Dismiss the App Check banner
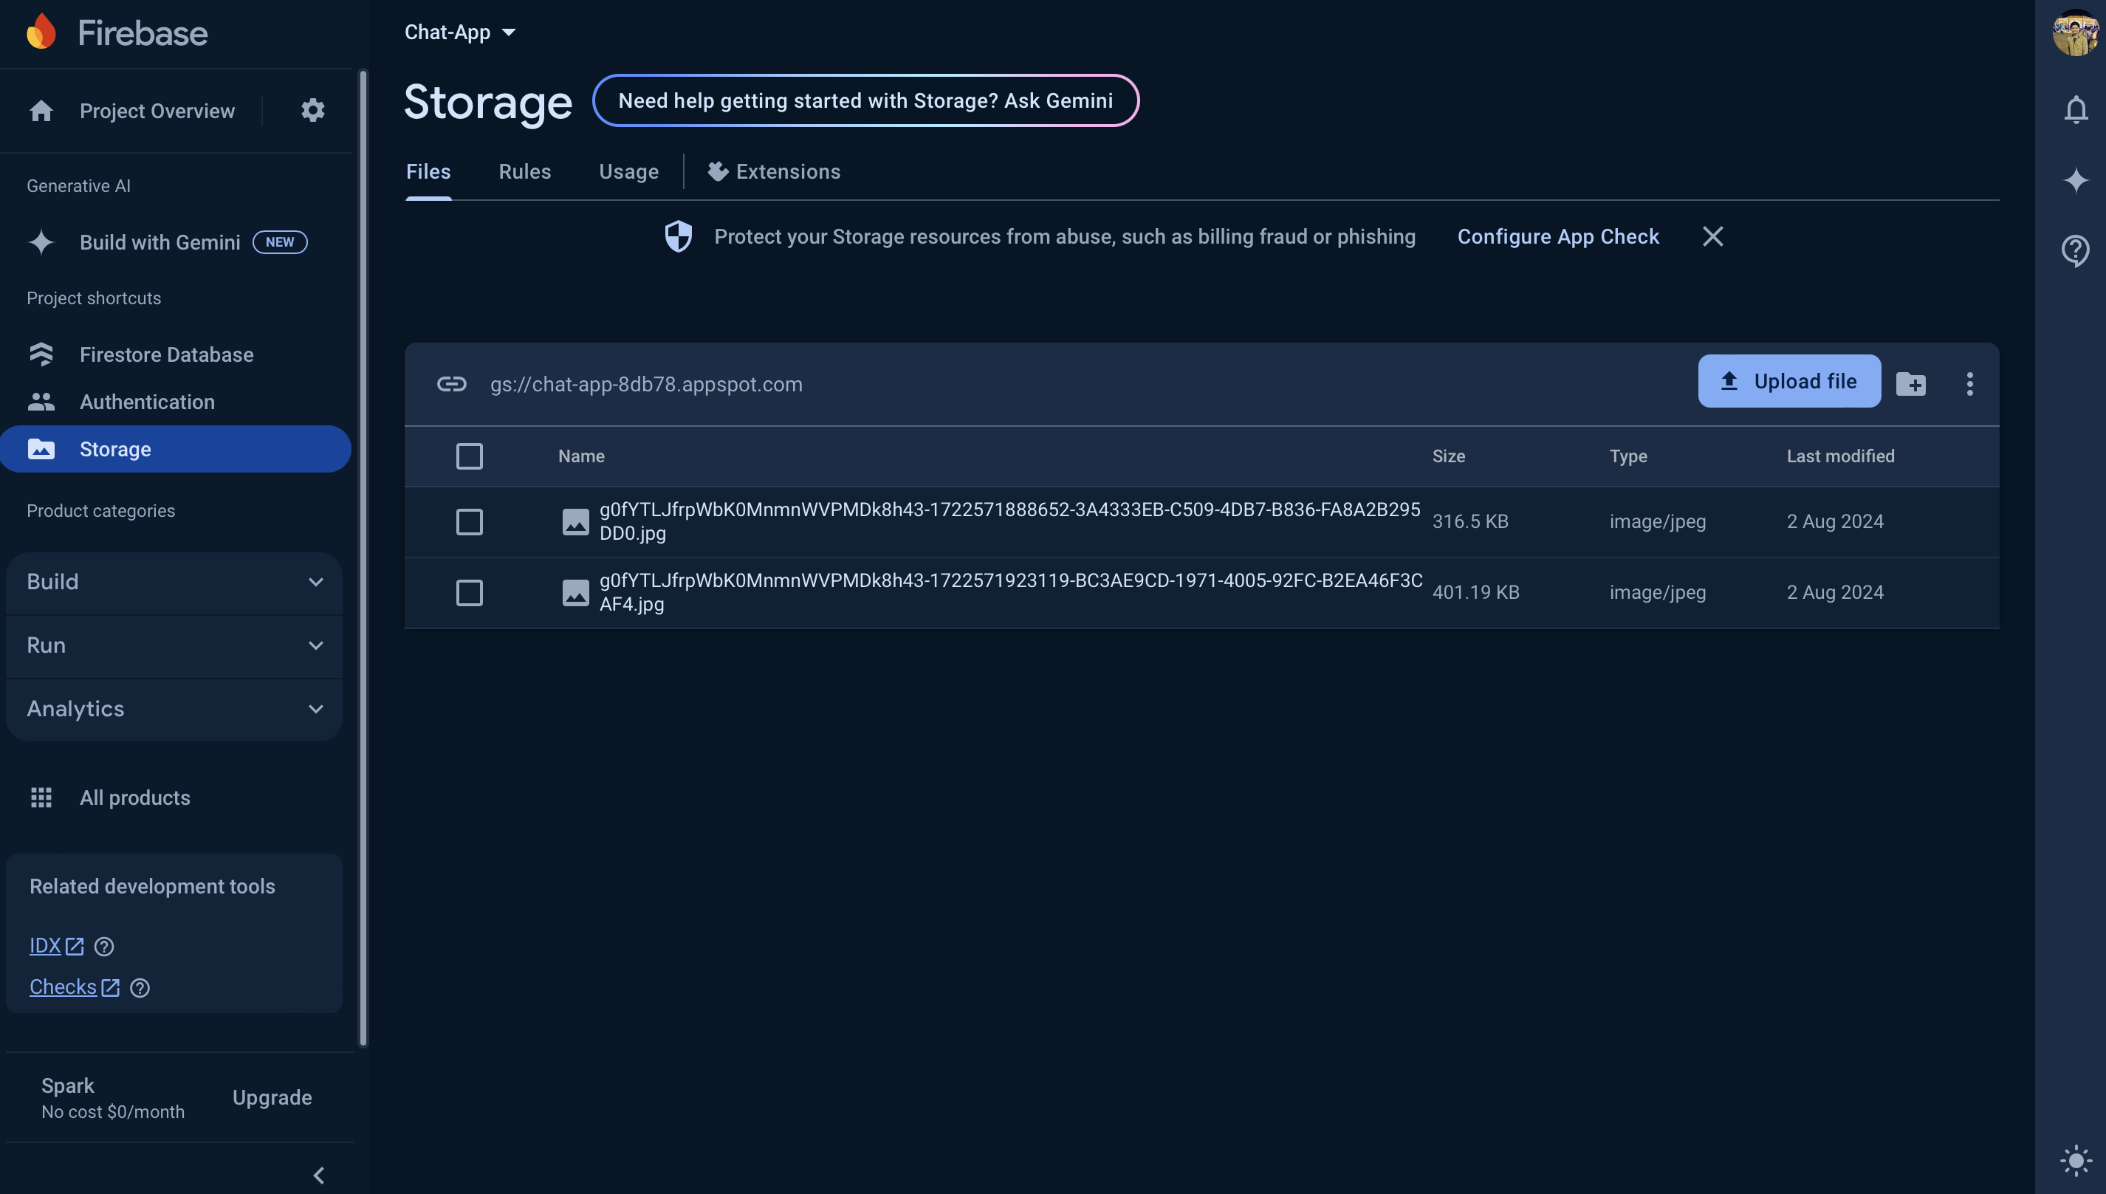The image size is (2106, 1194). click(1712, 236)
